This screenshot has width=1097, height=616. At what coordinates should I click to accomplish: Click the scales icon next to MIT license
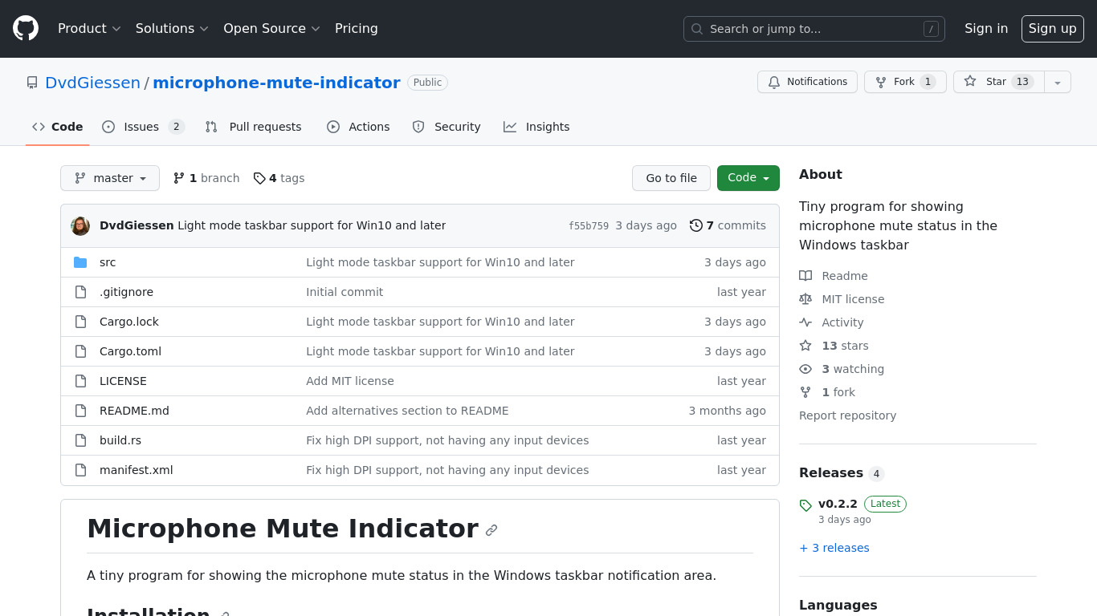(805, 299)
